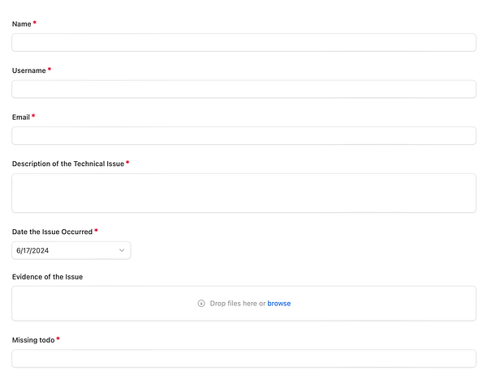The width and height of the screenshot is (487, 379).
Task: Click the Name field label
Action: [21, 23]
